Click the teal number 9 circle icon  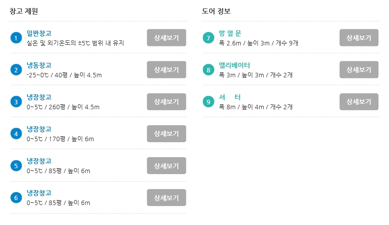point(208,102)
